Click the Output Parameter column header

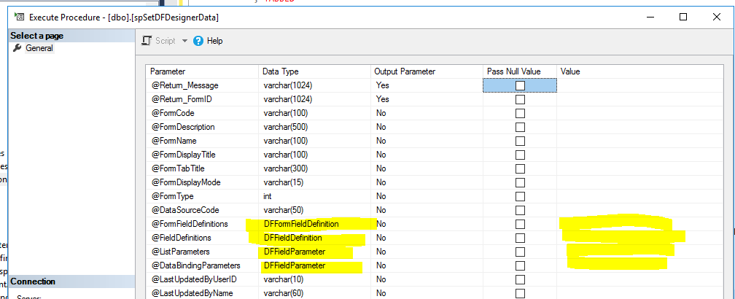[427, 71]
